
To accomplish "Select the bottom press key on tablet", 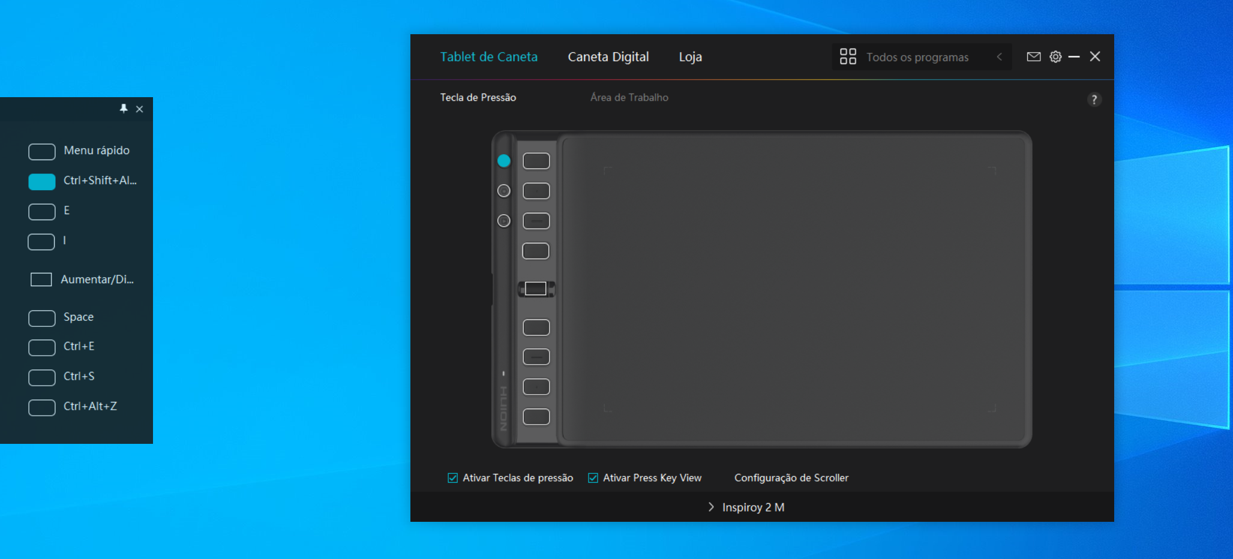I will [x=536, y=417].
